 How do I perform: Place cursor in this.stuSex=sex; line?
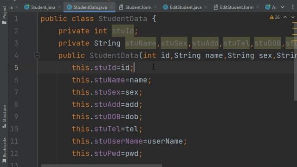point(107,92)
